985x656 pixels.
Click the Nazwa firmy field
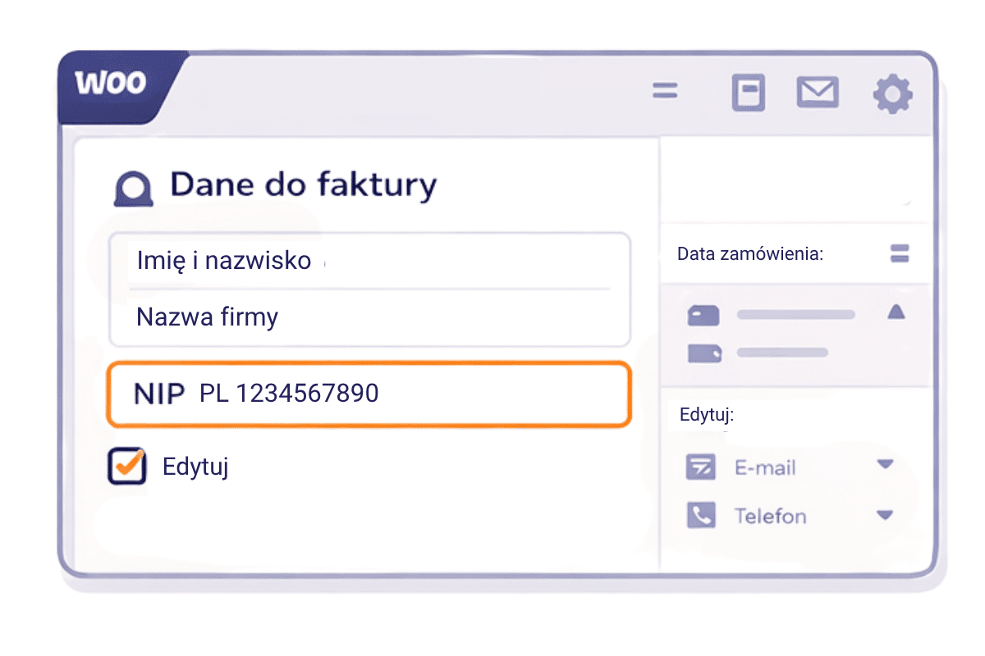(x=369, y=317)
